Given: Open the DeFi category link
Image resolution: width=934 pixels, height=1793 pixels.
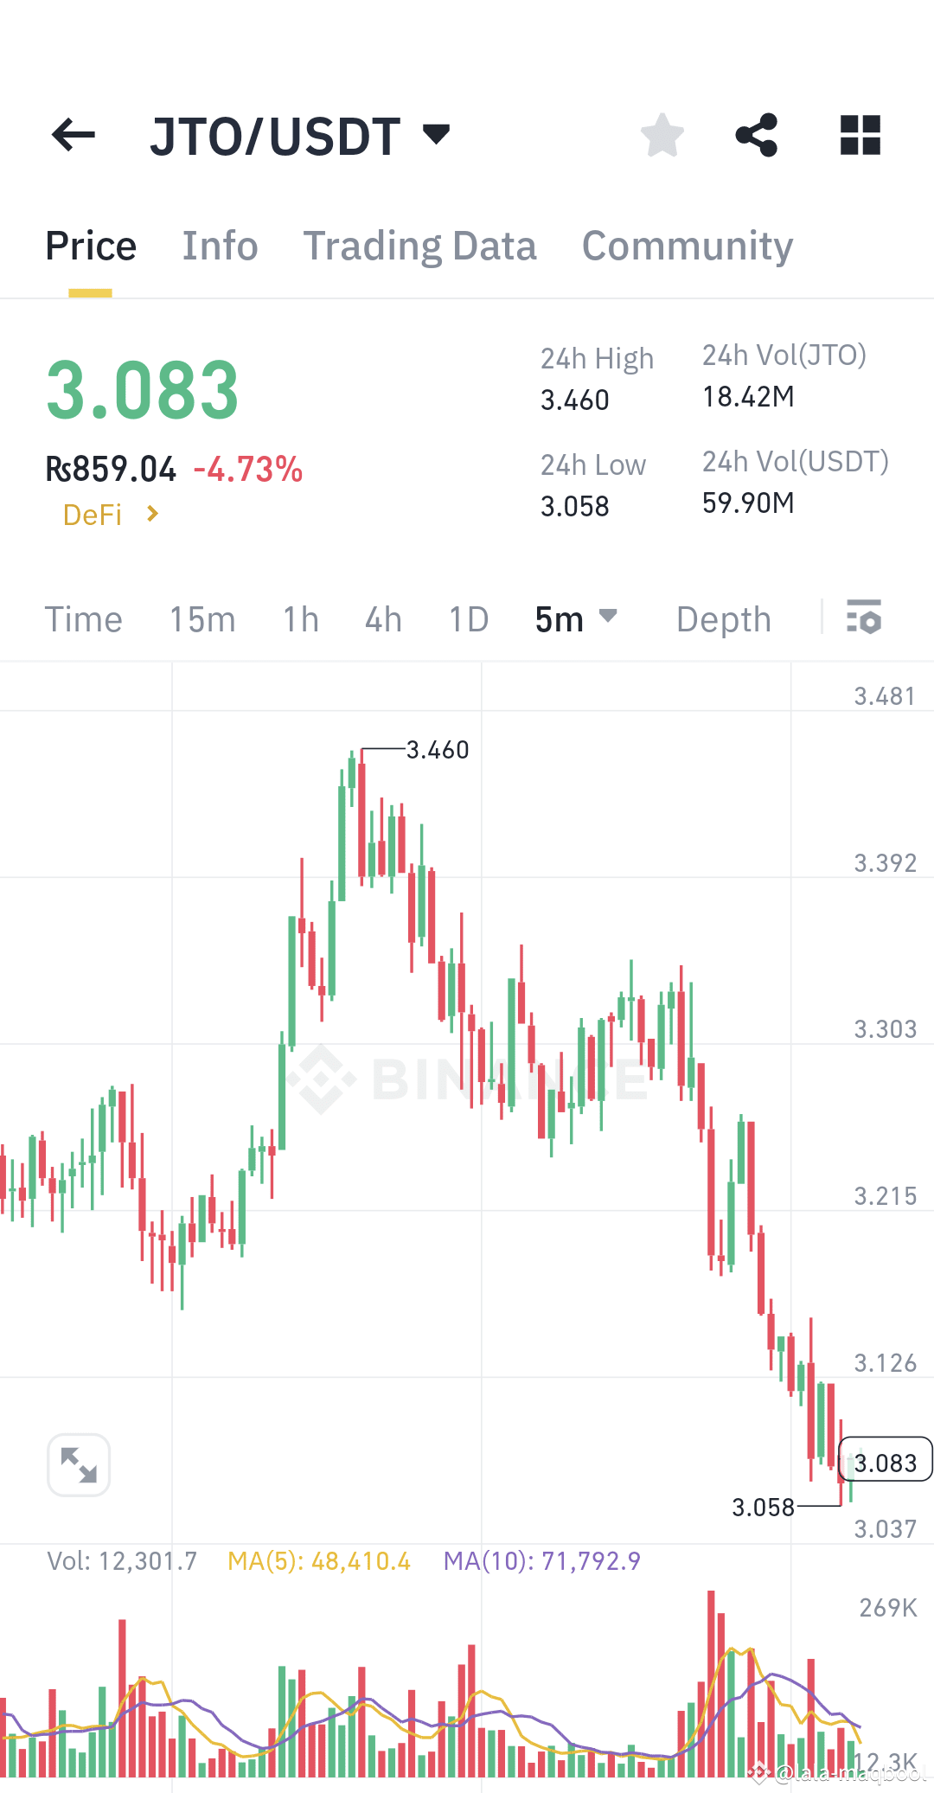Looking at the screenshot, I should (93, 514).
